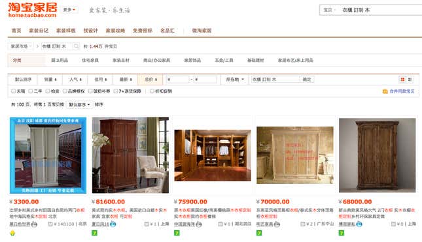Click the minimum price input field
The height and width of the screenshot is (242, 422).
[177, 80]
